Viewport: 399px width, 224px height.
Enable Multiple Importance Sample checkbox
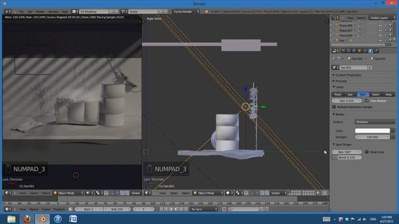tap(334, 107)
